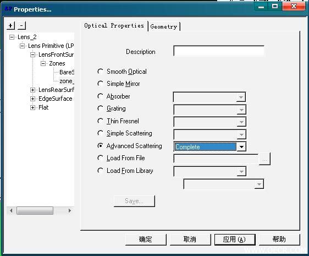The image size is (309, 256).
Task: Click the tree horizontal scrollbar thumb
Action: (35, 210)
